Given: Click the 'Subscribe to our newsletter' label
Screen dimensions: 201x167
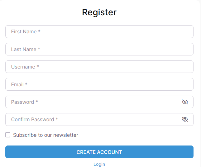Looking at the screenshot, I should (x=45, y=135).
